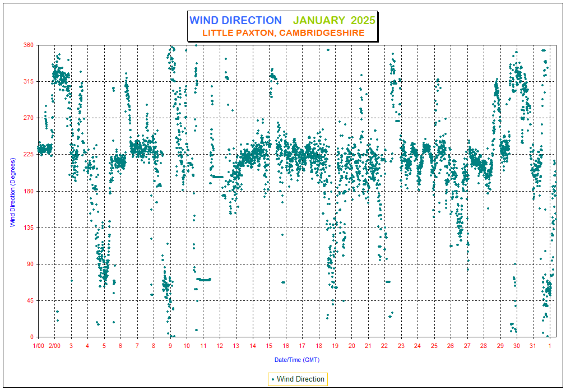This screenshot has height=390, width=566.
Task: Click x-axis date label 7
Action: tap(137, 346)
